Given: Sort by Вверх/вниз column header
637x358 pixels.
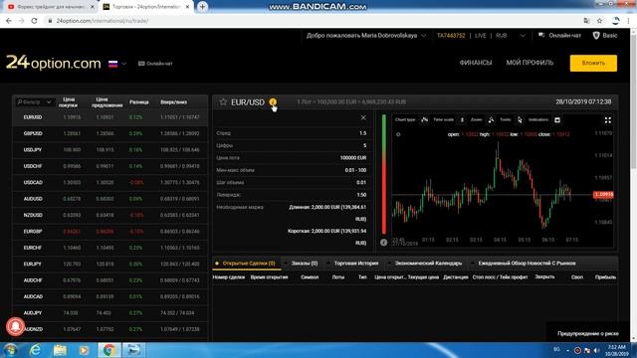Looking at the screenshot, I should click(x=174, y=102).
